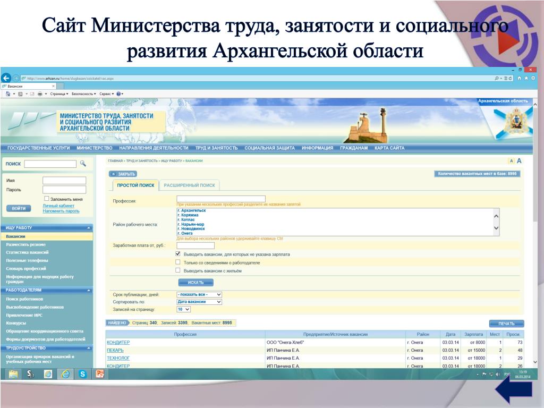The height and width of the screenshot is (408, 544).
Task: Click the volume icon in the system tray
Action: click(498, 375)
